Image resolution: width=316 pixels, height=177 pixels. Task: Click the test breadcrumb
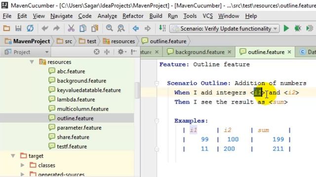[x=87, y=41]
